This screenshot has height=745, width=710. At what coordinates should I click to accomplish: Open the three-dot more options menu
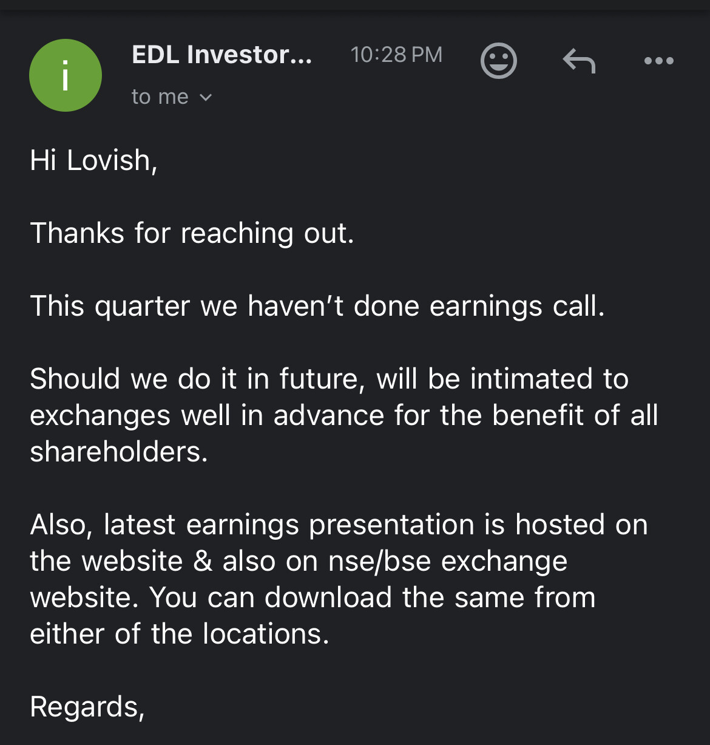point(658,61)
